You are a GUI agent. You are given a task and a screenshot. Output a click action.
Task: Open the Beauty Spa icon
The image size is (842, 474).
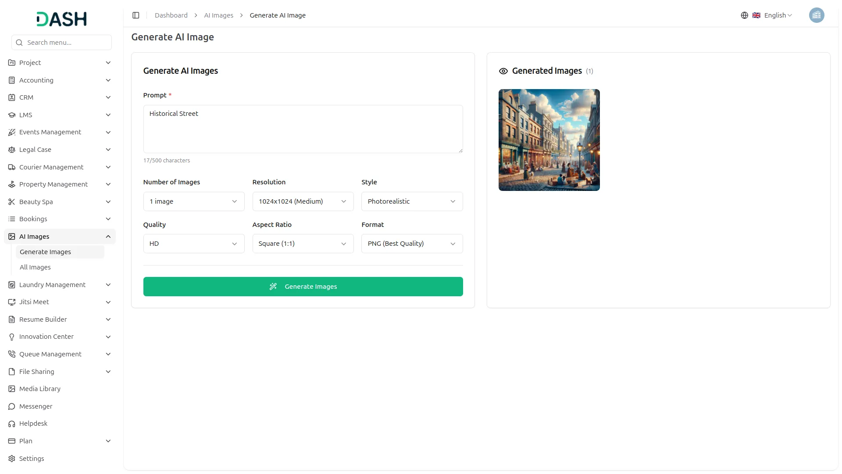pyautogui.click(x=11, y=201)
